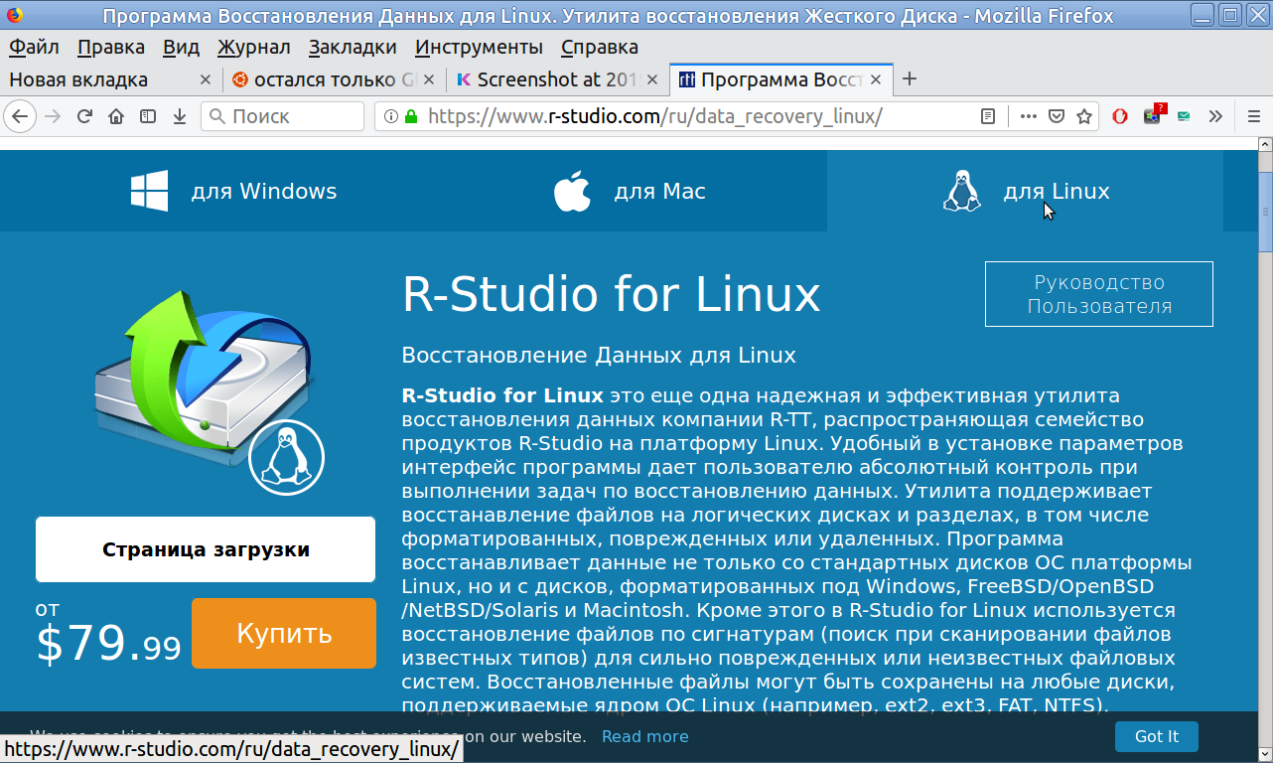Open the Файл menu
The image size is (1273, 763).
(x=35, y=47)
